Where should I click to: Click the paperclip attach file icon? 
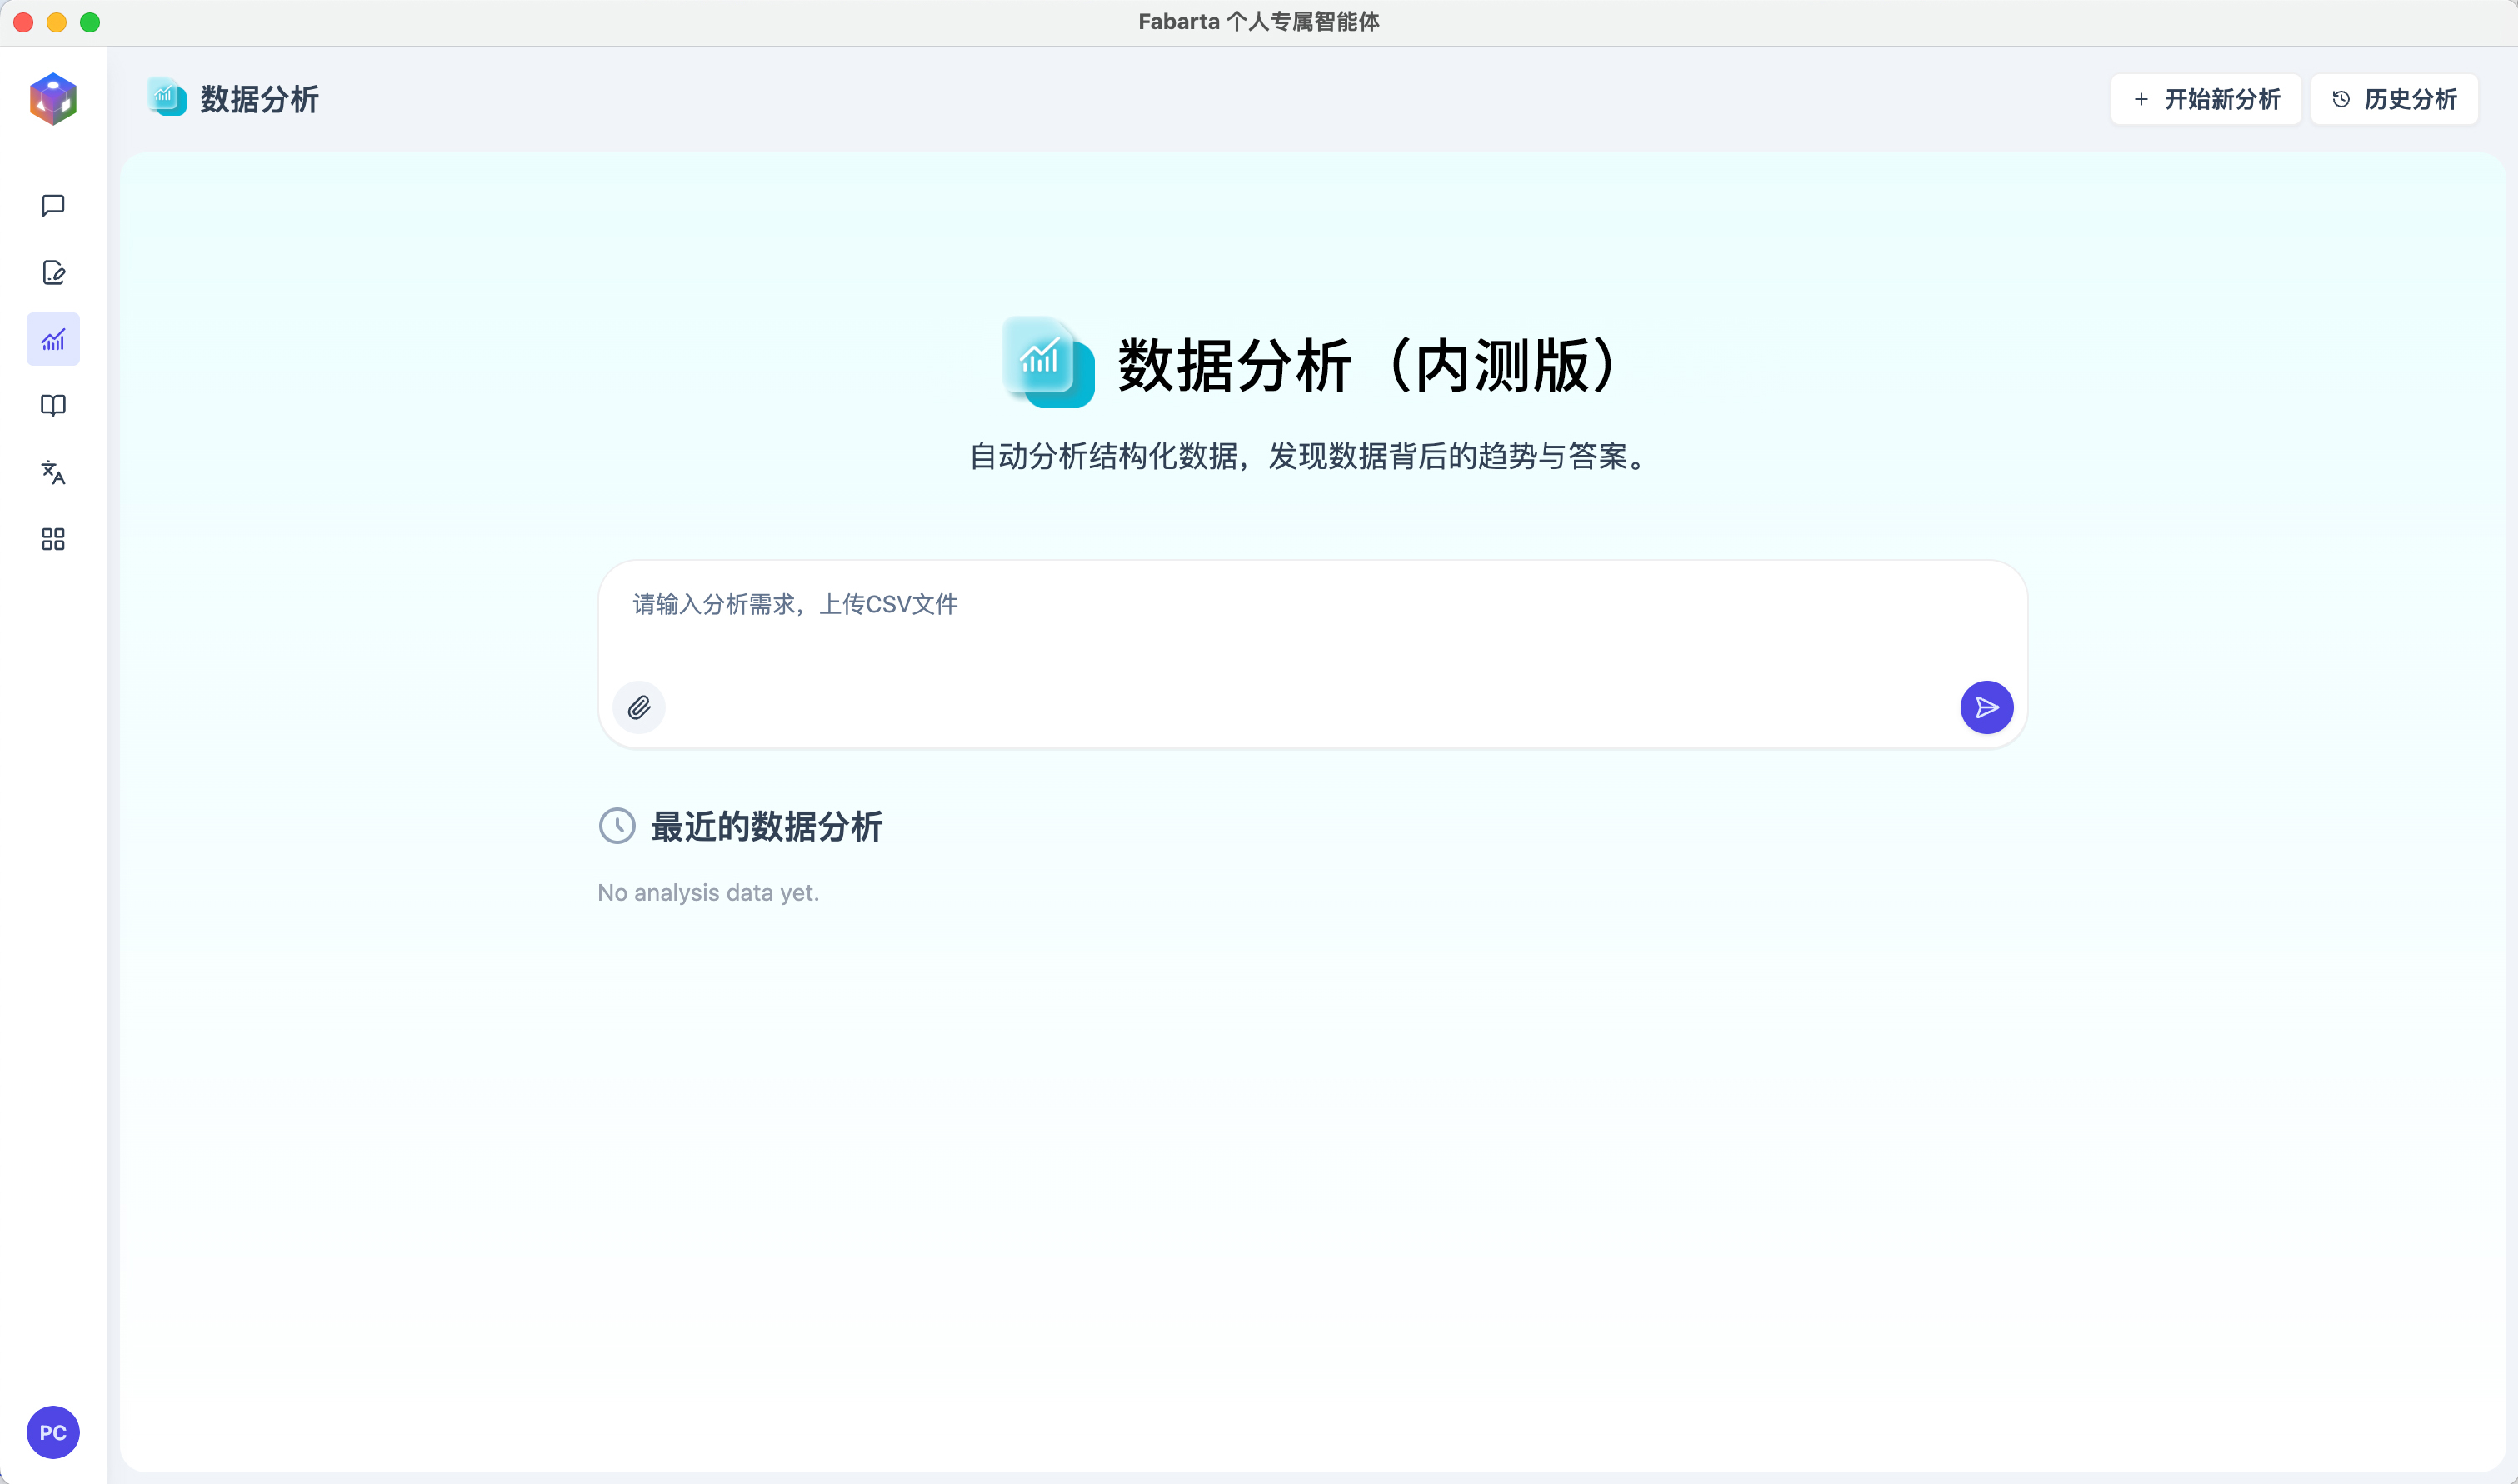[639, 707]
